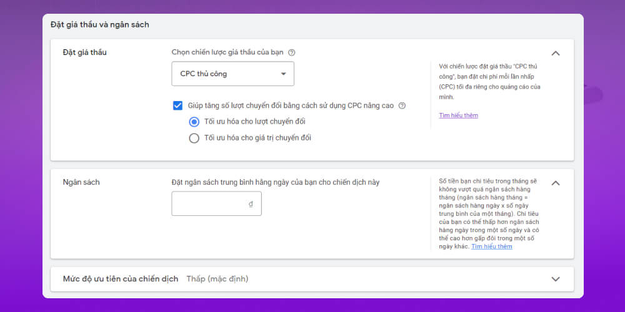Click the Đặt giá thầu và ngân sách title
Image resolution: width=625 pixels, height=312 pixels.
100,25
